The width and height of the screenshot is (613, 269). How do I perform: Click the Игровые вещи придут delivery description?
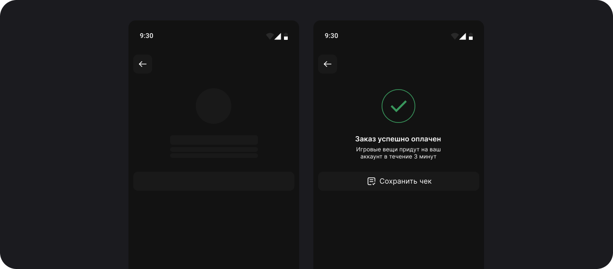(x=398, y=153)
